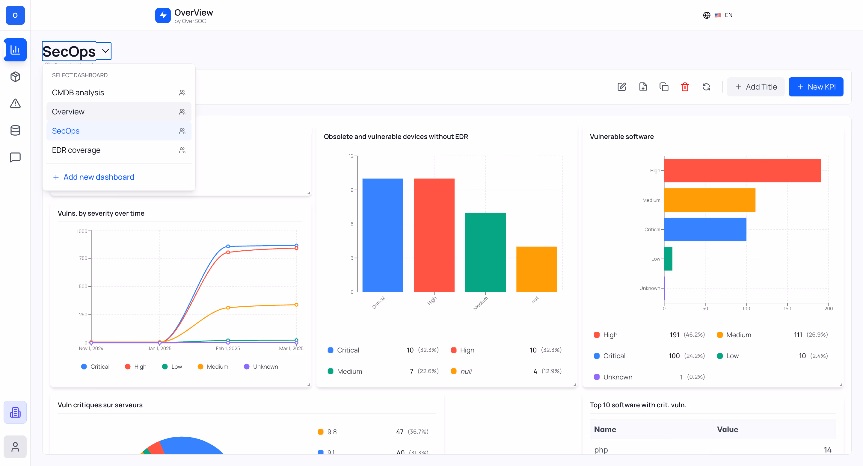Click the export dashboard file icon

pos(642,87)
